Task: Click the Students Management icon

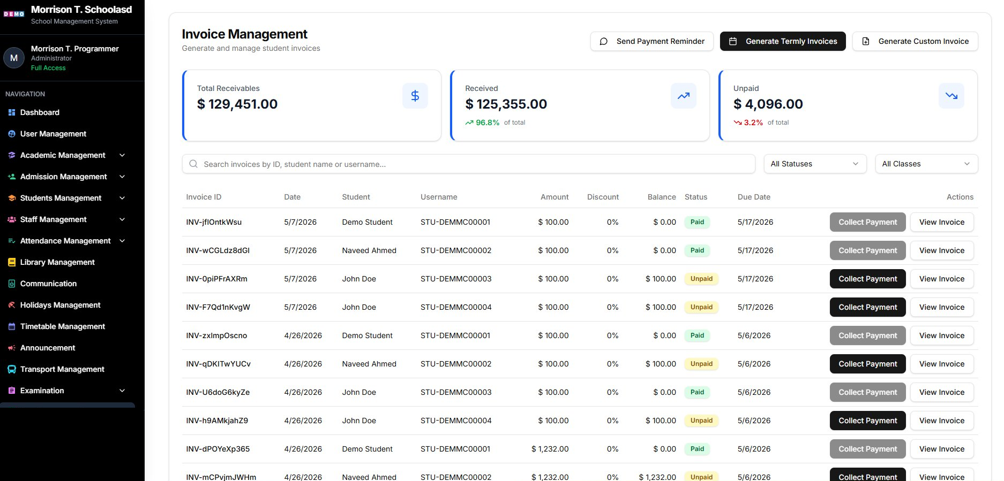Action: [12, 198]
